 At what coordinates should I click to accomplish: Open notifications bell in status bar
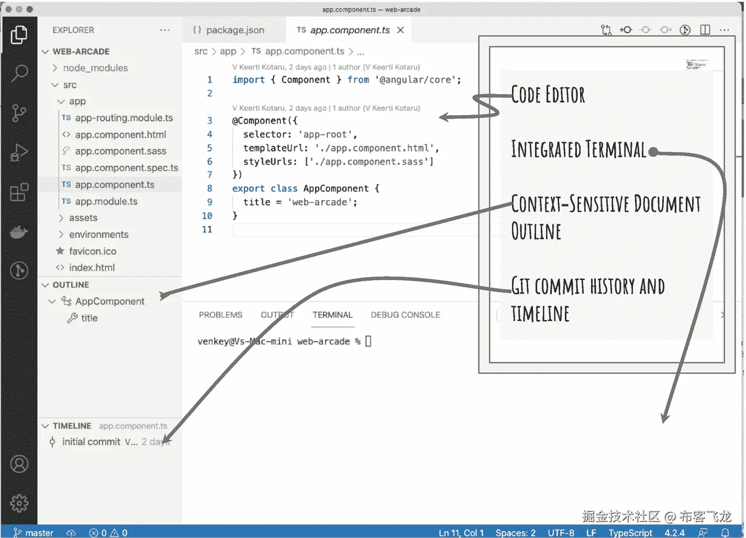pos(725,533)
